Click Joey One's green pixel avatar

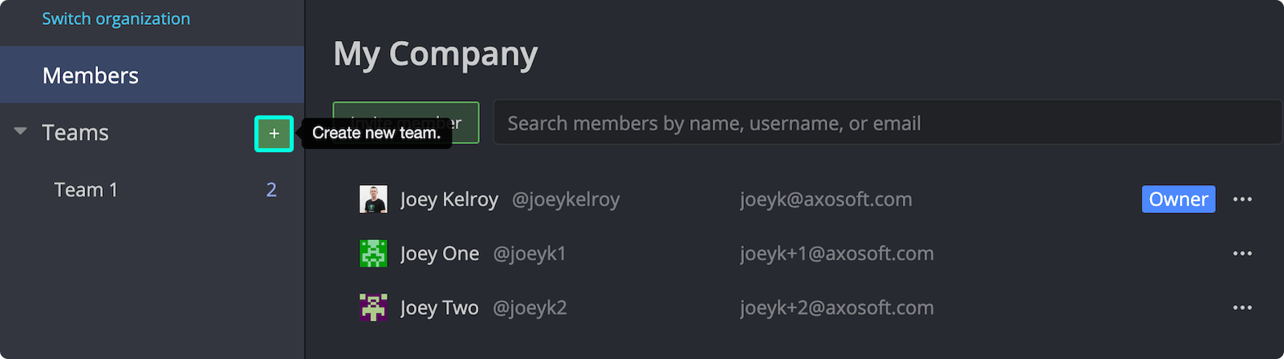coord(373,254)
